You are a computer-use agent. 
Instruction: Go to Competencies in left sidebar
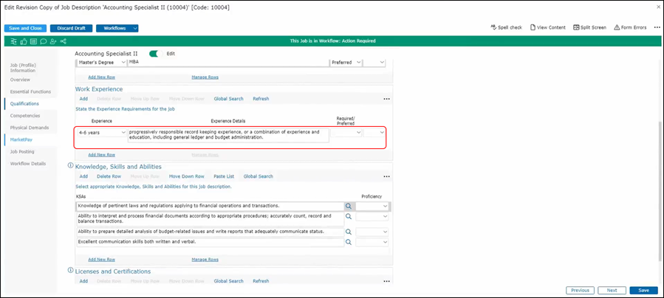coord(25,116)
